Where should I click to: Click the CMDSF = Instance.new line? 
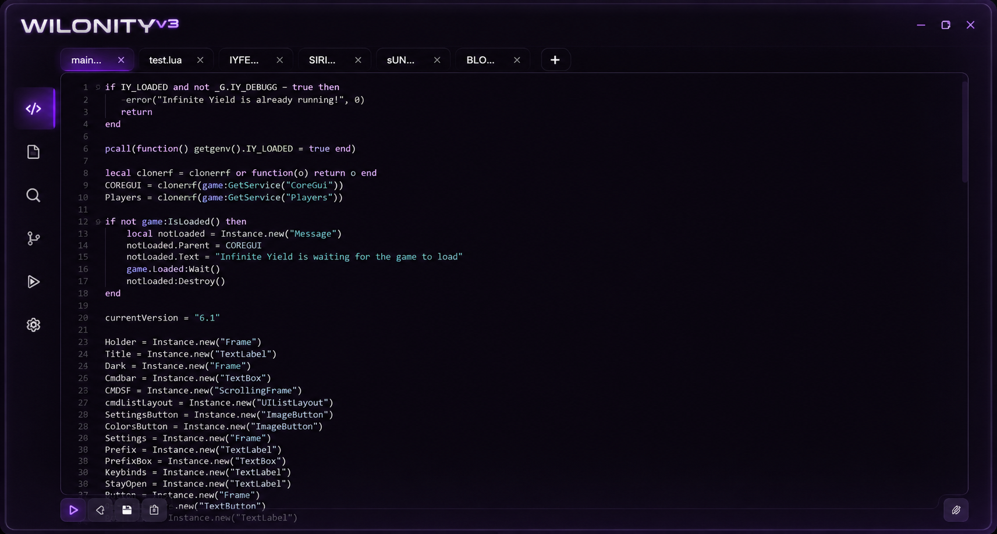tap(204, 391)
